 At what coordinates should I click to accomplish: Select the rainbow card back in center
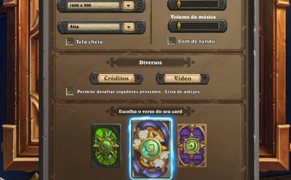click(x=151, y=149)
